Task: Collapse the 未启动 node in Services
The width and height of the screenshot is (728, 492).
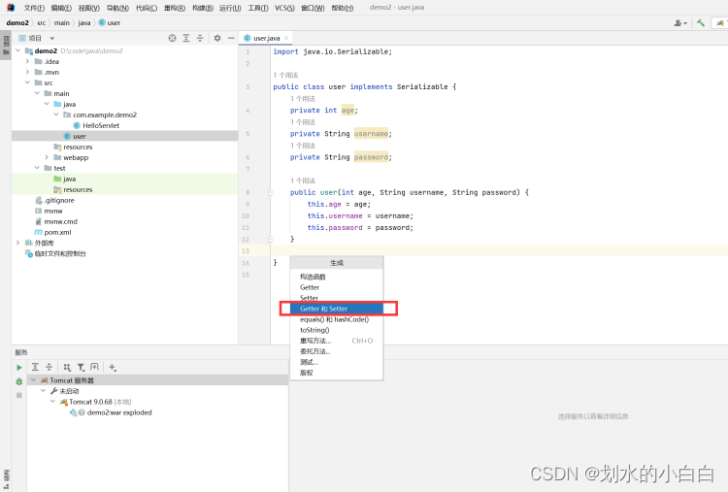Action: [x=43, y=391]
